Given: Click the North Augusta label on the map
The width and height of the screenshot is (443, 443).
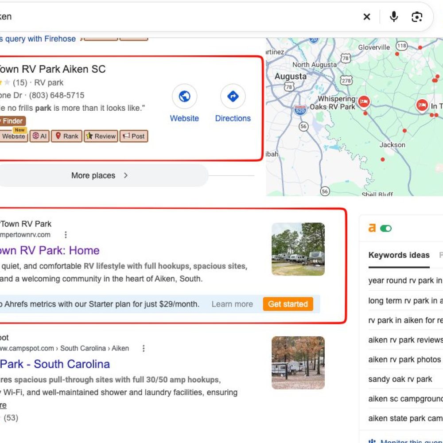Looking at the screenshot, I should 315,65.
